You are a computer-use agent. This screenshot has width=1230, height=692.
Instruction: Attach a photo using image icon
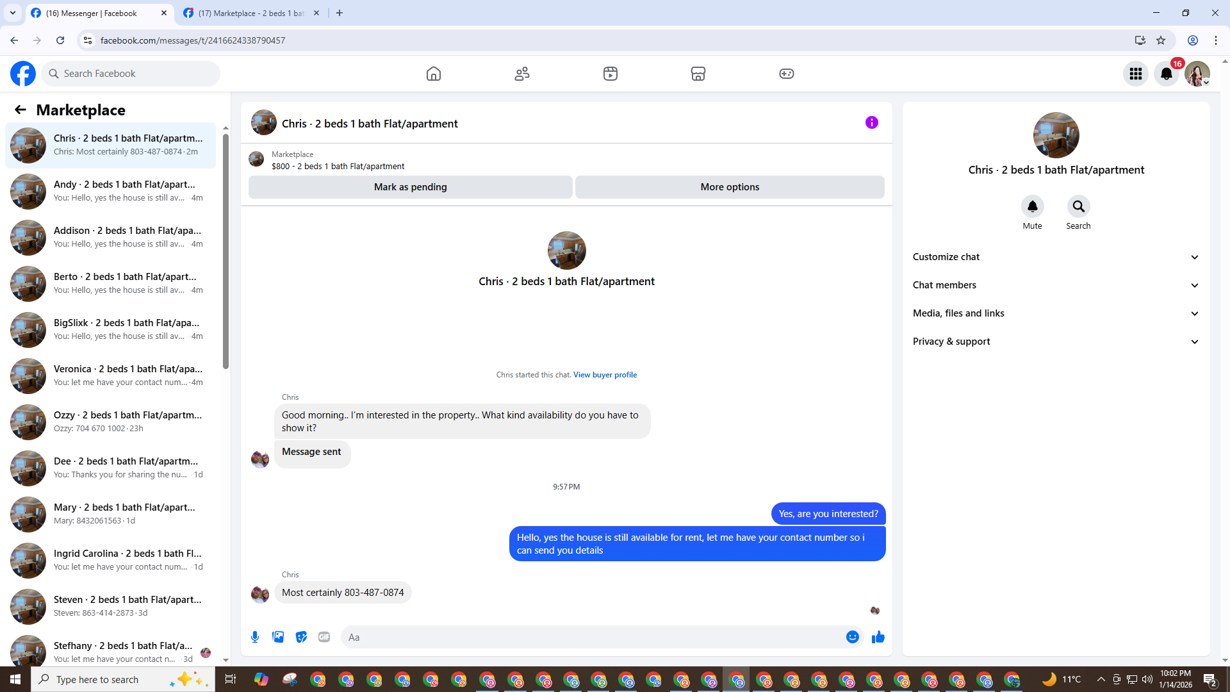click(278, 637)
